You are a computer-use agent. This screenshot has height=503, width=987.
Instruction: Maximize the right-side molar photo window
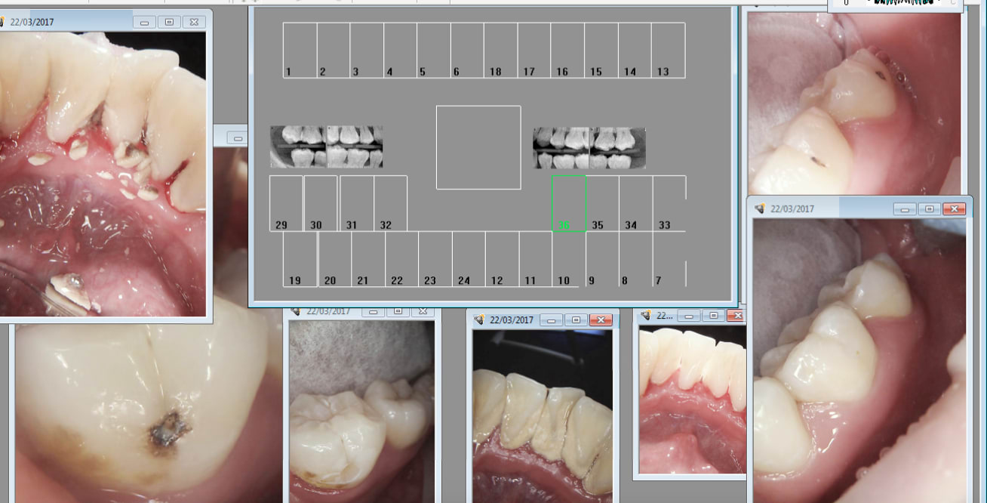point(930,209)
